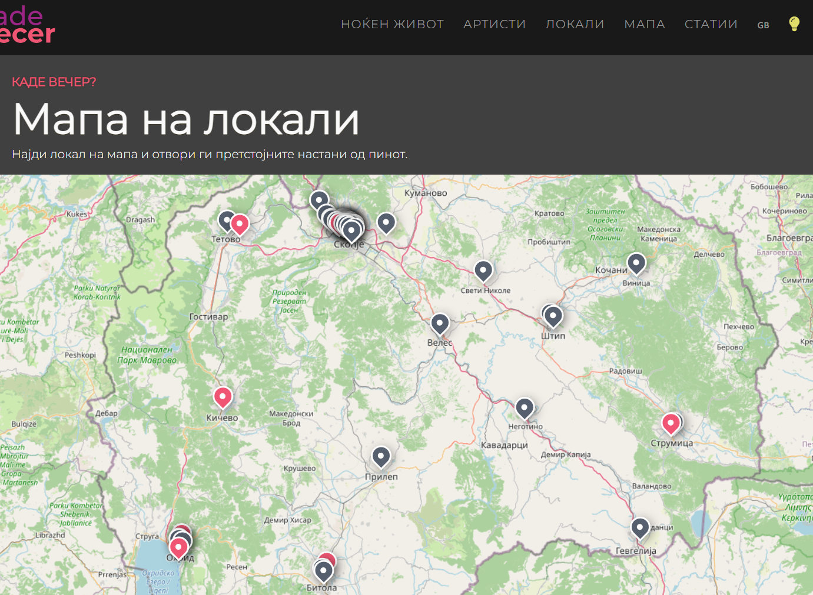The height and width of the screenshot is (595, 813).
Task: Click the gray marker at Тетово
Action: point(224,220)
